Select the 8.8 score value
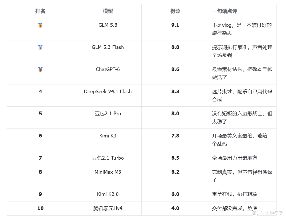This screenshot has width=286, height=219. pos(175,47)
